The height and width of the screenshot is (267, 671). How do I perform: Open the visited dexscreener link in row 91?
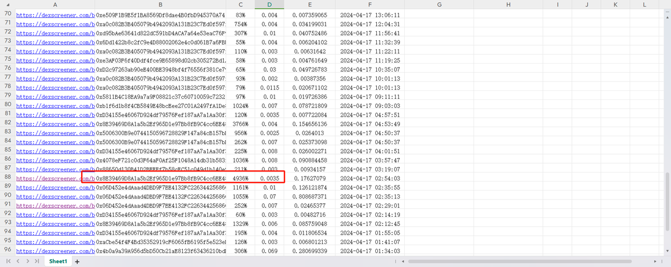[x=55, y=206]
